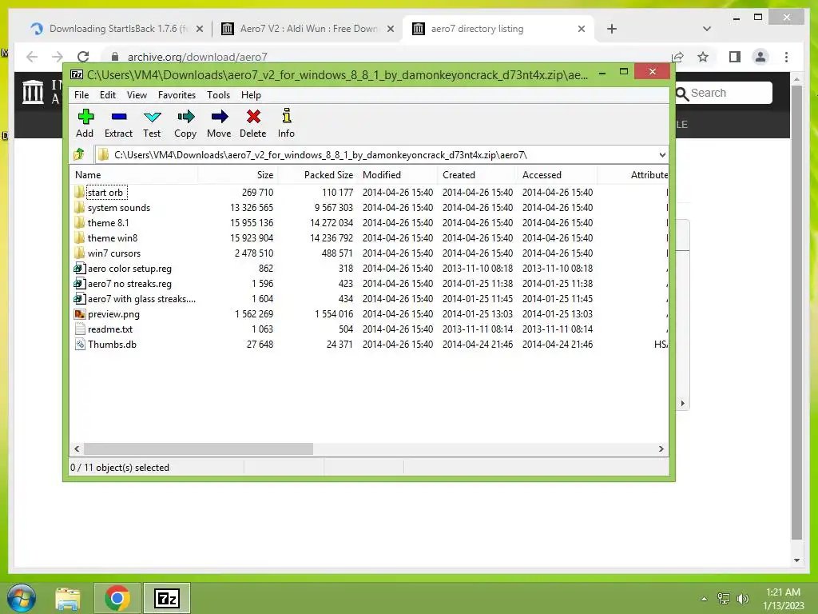Click the Add toolbar icon in 7-Zip
Viewport: 818px width, 614px height.
pos(85,123)
